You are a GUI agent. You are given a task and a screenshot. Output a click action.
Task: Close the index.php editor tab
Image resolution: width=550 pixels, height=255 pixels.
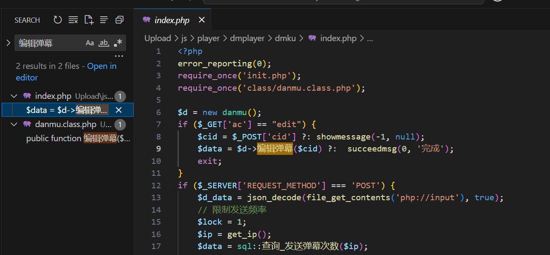(202, 20)
